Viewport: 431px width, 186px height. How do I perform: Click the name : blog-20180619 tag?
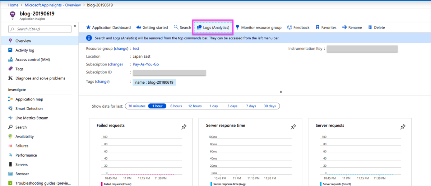(154, 82)
